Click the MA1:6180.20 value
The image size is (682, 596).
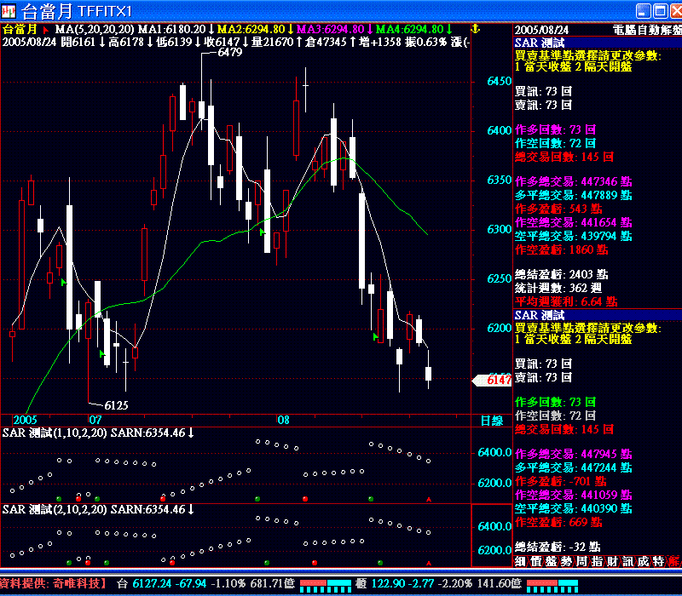pos(172,30)
